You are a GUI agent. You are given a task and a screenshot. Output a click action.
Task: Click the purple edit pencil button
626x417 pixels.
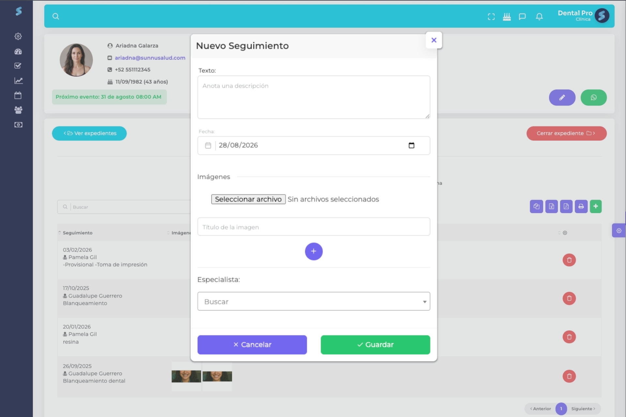tap(562, 97)
